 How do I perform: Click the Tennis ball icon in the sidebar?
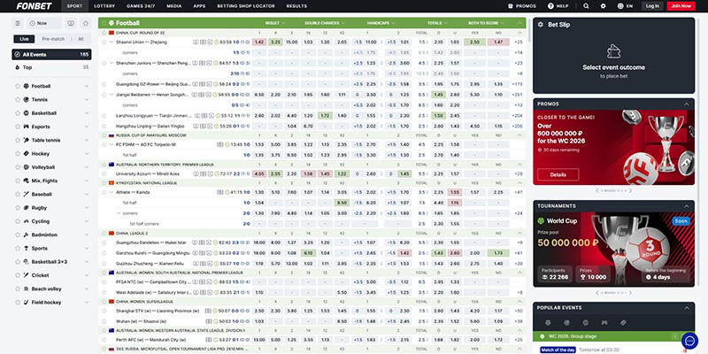pos(27,99)
